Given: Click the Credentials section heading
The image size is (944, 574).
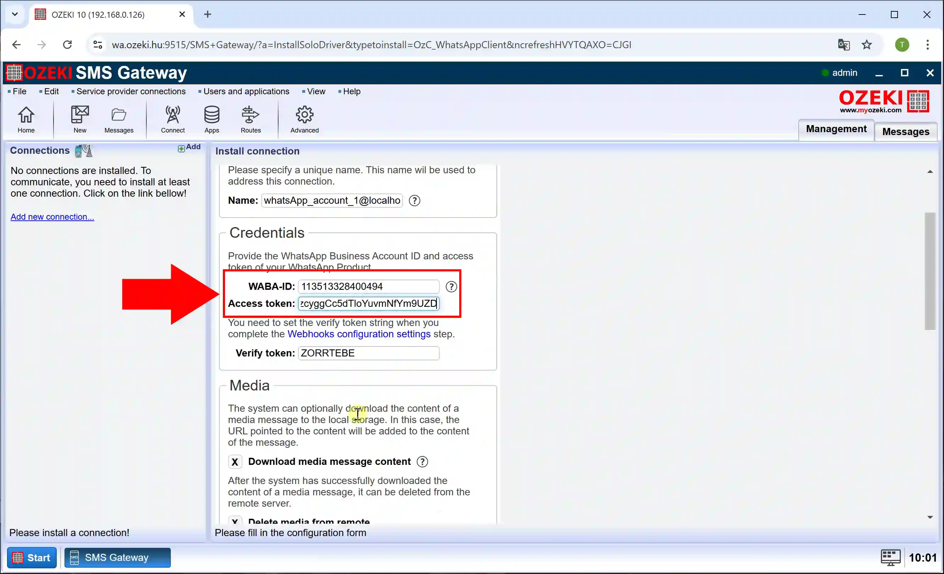Looking at the screenshot, I should 266,233.
